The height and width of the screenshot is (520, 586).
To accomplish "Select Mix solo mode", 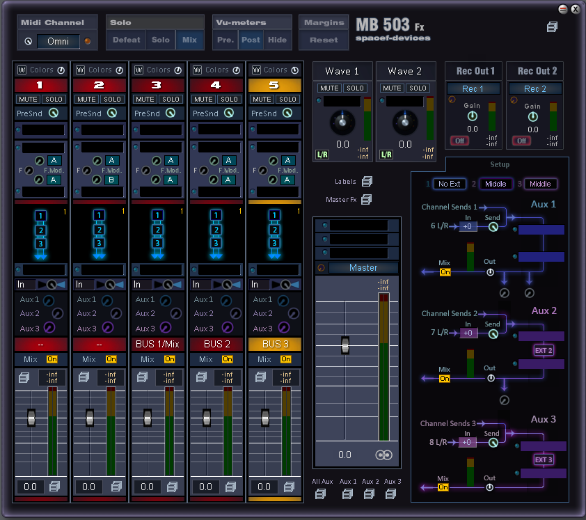I will point(189,40).
